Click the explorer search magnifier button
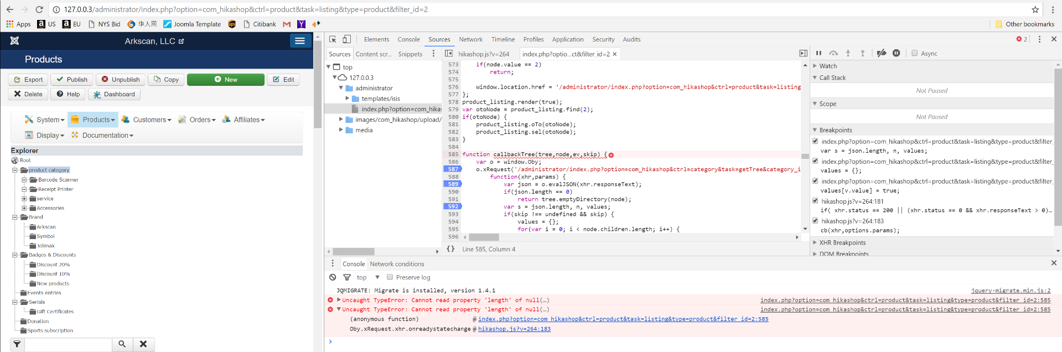This screenshot has height=352, width=1062. click(x=122, y=344)
